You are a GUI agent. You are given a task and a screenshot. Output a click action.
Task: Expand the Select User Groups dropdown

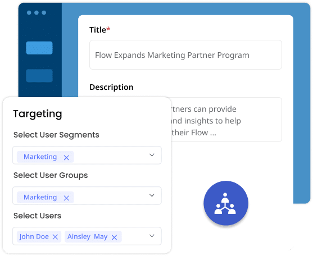click(152, 195)
